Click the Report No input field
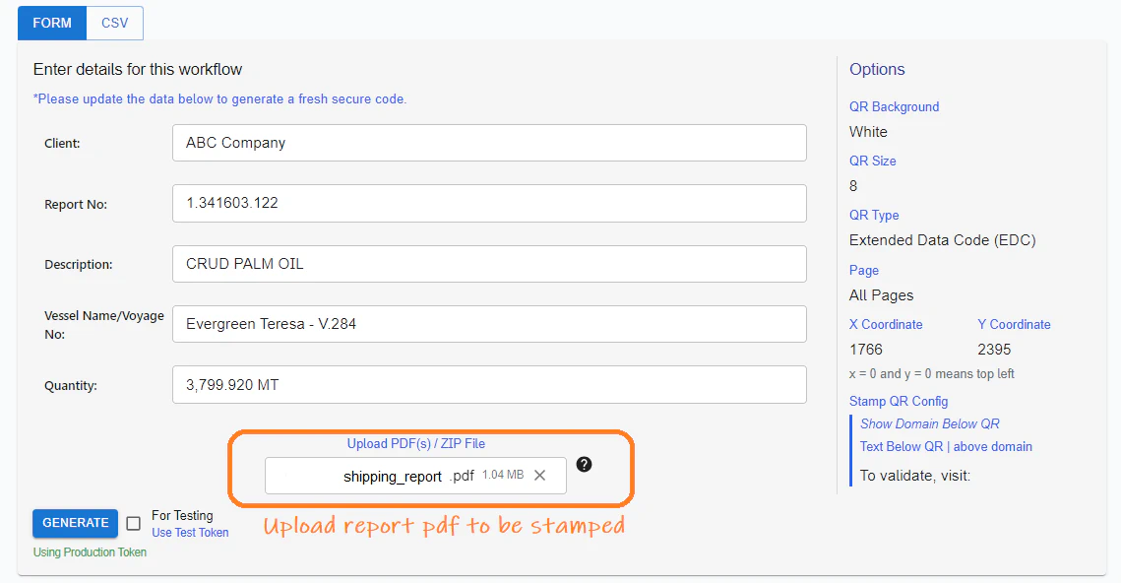This screenshot has height=583, width=1121. tap(489, 204)
